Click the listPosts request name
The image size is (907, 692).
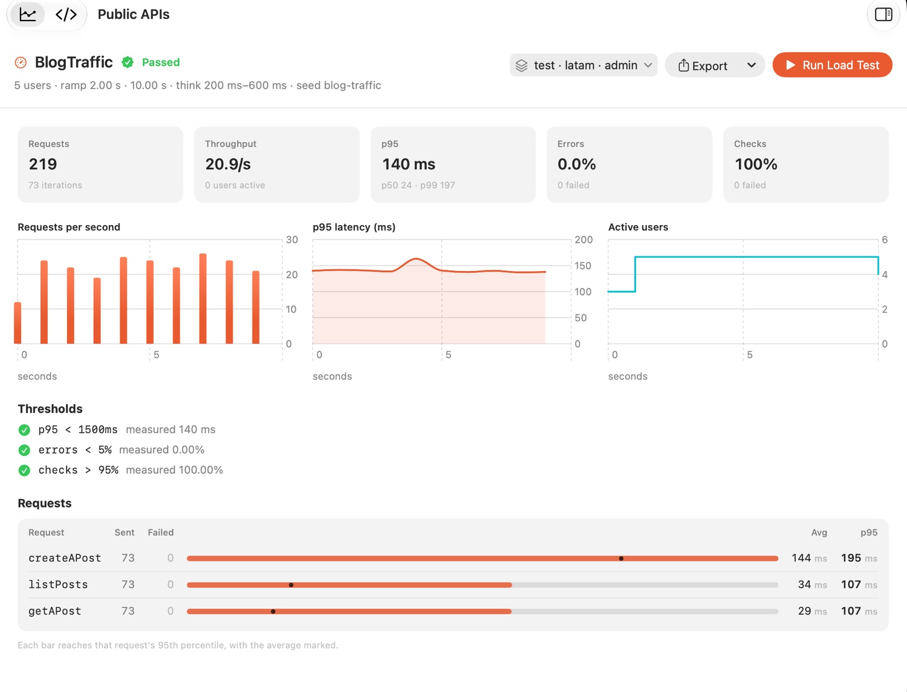pyautogui.click(x=58, y=585)
